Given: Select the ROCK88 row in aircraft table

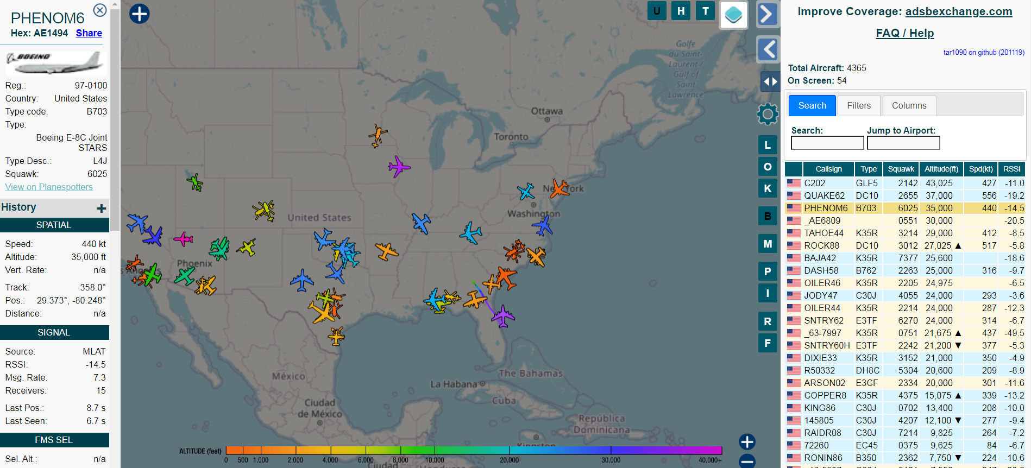Looking at the screenshot, I should [905, 246].
